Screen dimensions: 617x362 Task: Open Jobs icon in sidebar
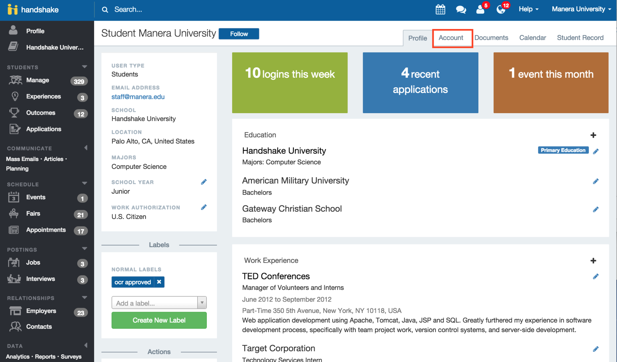(14, 262)
